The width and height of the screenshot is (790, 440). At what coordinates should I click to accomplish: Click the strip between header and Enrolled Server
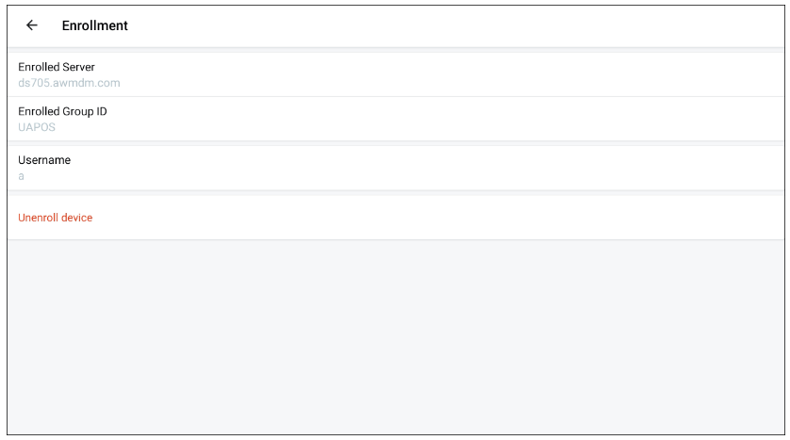396,50
